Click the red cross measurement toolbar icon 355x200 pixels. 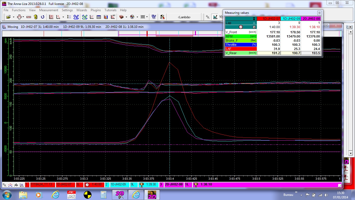point(19,17)
